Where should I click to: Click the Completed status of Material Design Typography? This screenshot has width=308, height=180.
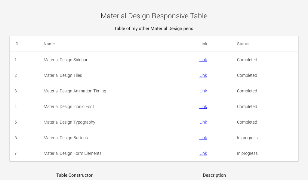[247, 122]
